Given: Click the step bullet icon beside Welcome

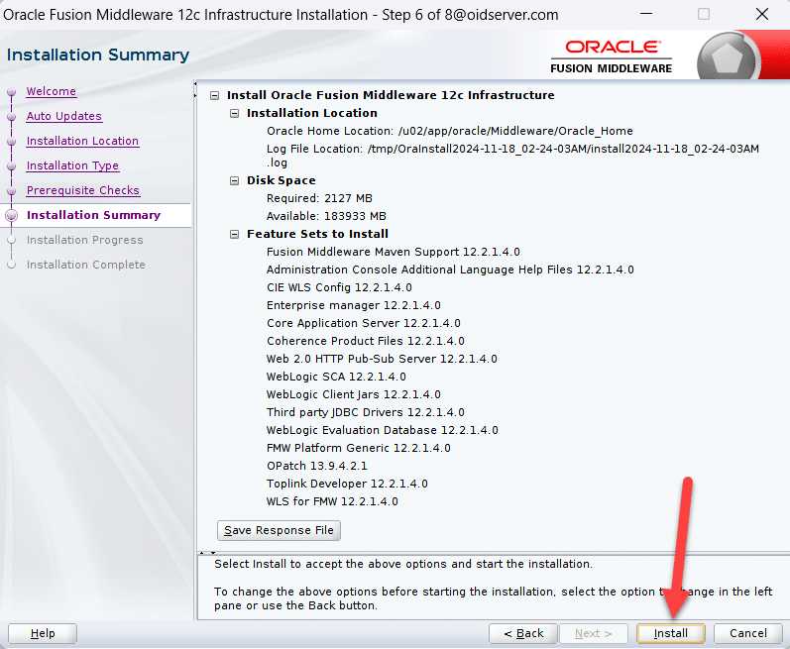Looking at the screenshot, I should click(x=12, y=92).
